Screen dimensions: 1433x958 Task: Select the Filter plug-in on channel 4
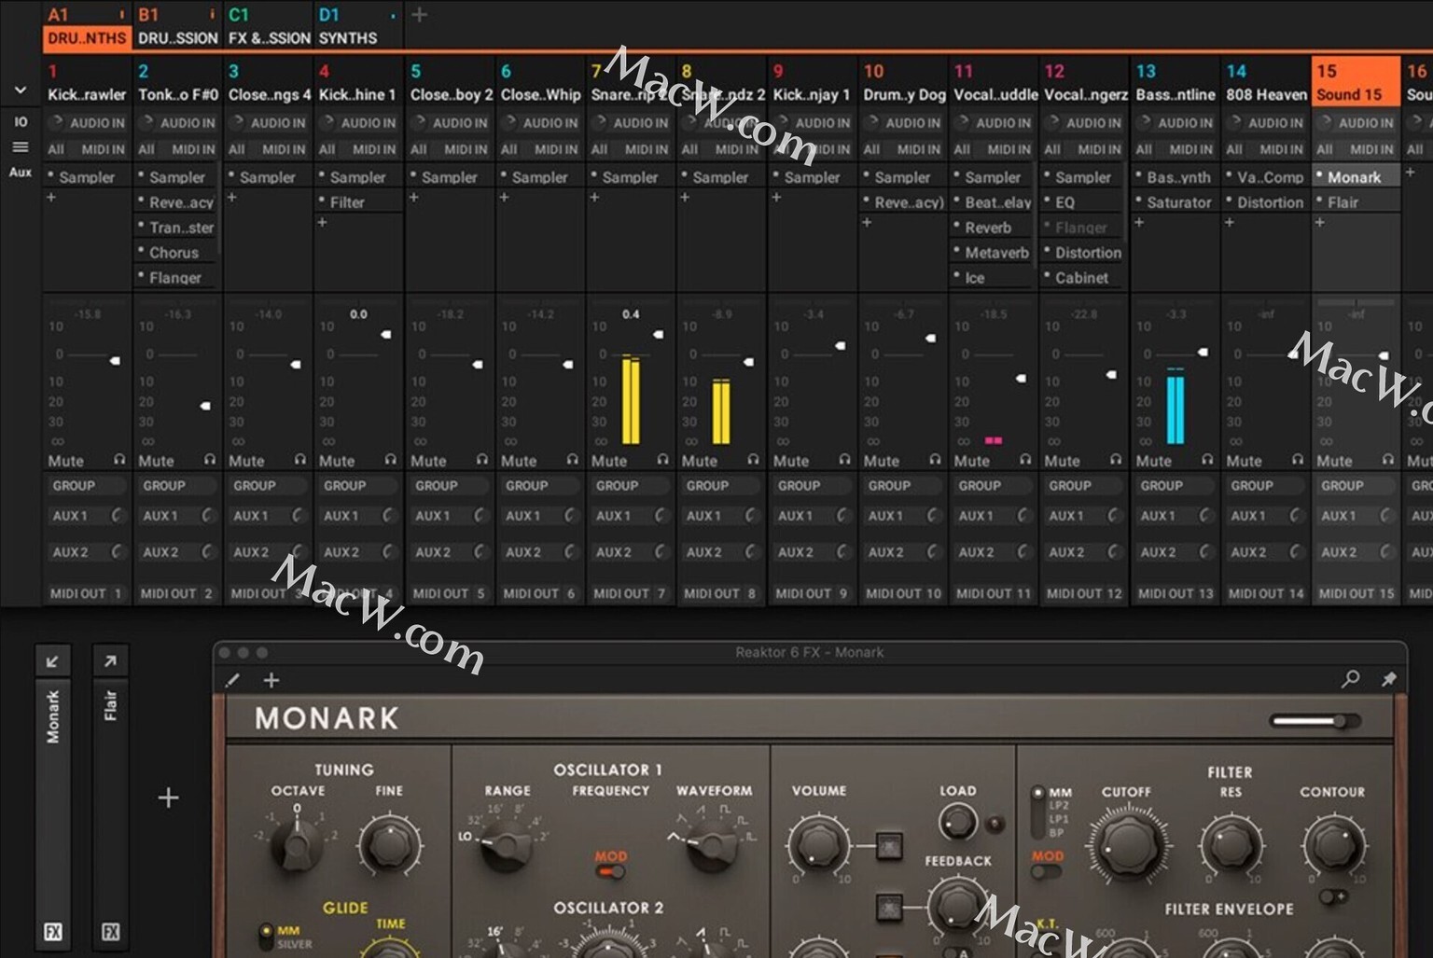tap(358, 201)
